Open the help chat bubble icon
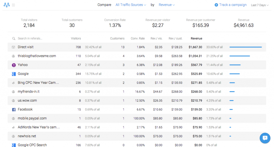 [x=265, y=138]
